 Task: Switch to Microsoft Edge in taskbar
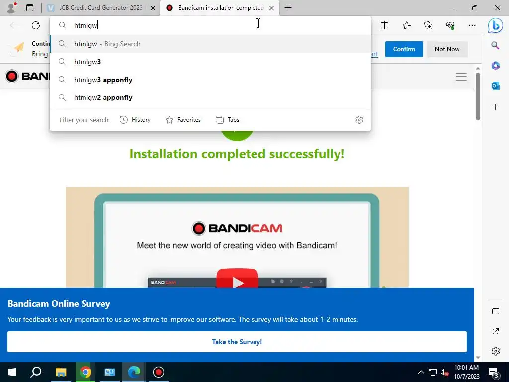tap(134, 372)
